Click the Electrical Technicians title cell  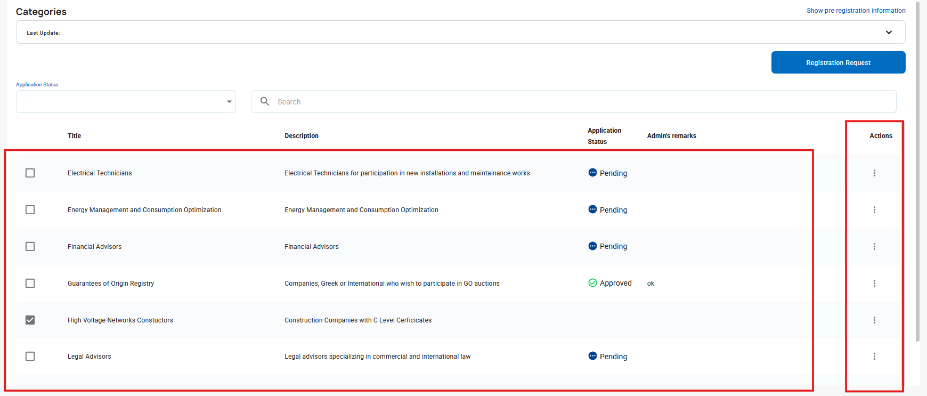100,173
